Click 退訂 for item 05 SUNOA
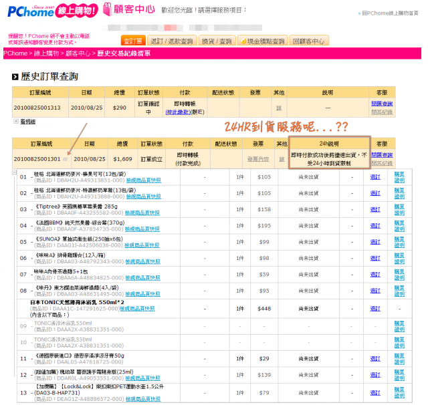The width and height of the screenshot is (428, 405). click(375, 242)
